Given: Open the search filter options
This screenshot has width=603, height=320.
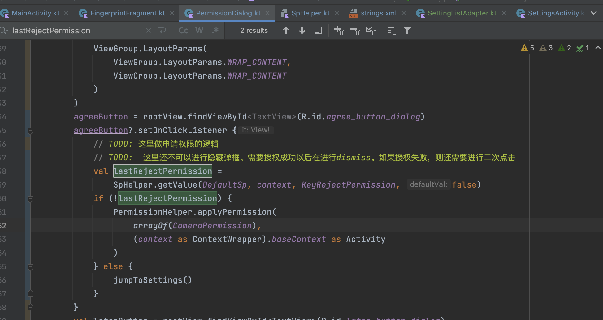Looking at the screenshot, I should (407, 30).
